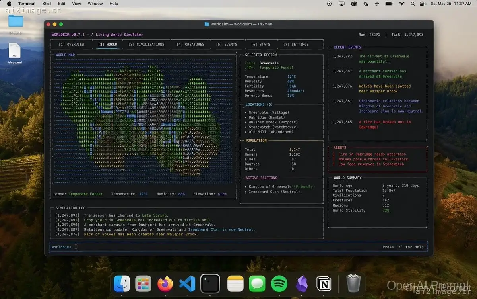This screenshot has height=299, width=477.
Task: Select Whisper Brook (Outpost) location
Action: point(273,122)
